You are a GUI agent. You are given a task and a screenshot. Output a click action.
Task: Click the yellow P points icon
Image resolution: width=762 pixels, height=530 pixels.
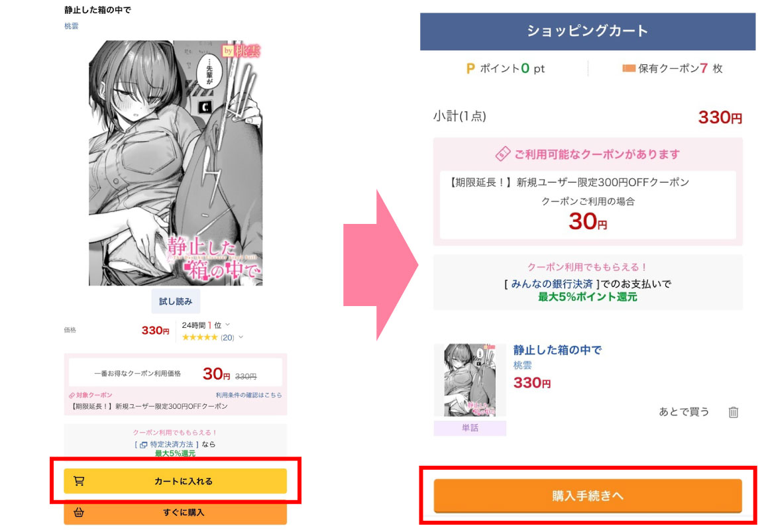click(x=470, y=68)
